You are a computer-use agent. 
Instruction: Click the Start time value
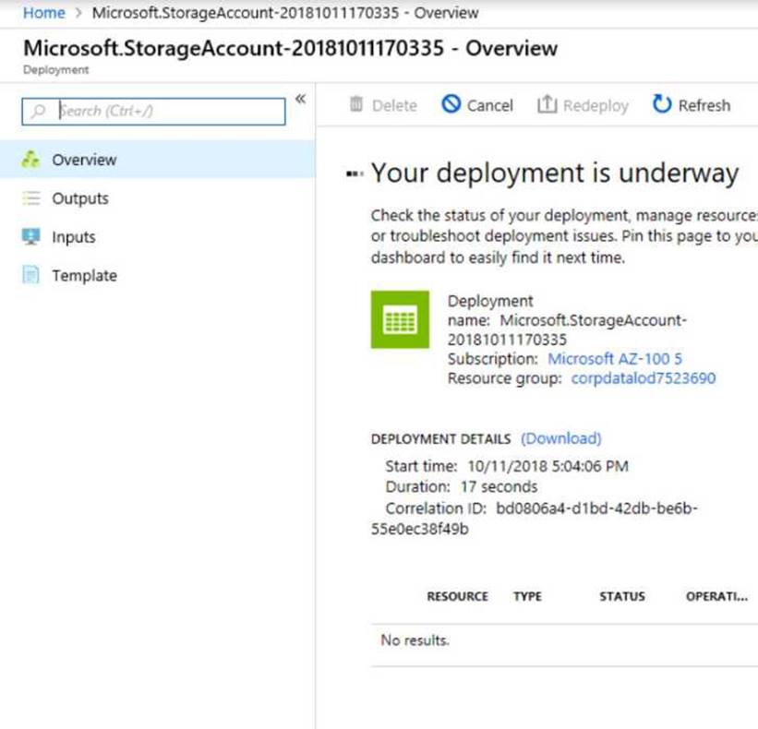[x=547, y=466]
